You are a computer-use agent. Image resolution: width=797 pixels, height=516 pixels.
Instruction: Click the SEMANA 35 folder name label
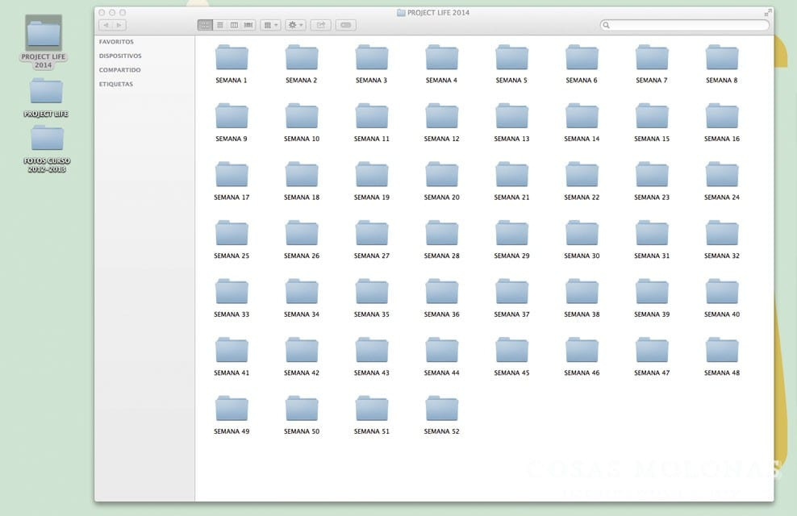click(372, 314)
